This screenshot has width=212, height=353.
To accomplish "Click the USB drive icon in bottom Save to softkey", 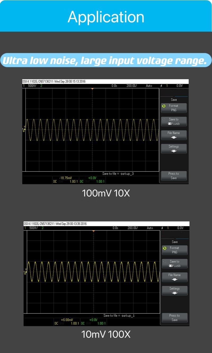I will pos(171,266).
